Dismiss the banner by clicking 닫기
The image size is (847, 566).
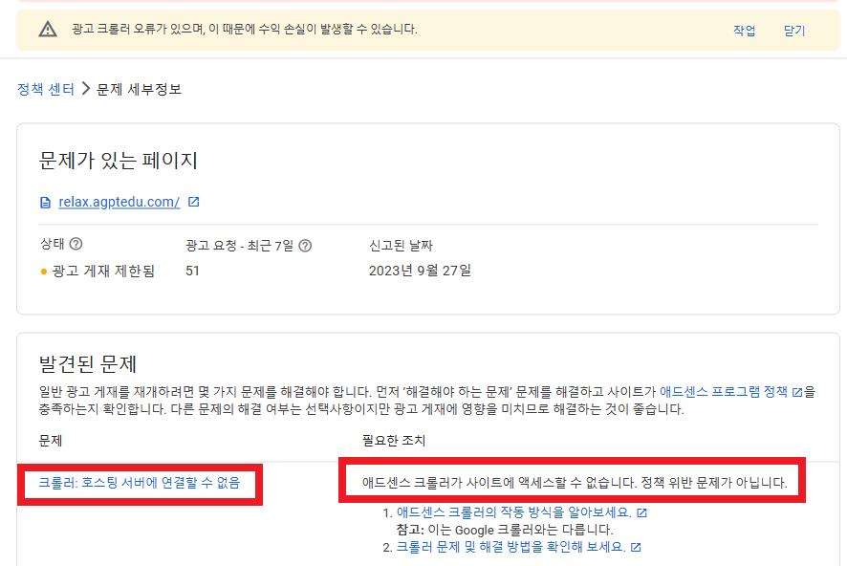click(796, 32)
